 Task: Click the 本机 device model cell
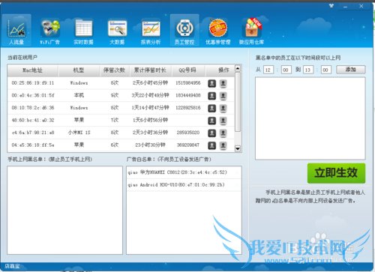tap(79, 95)
